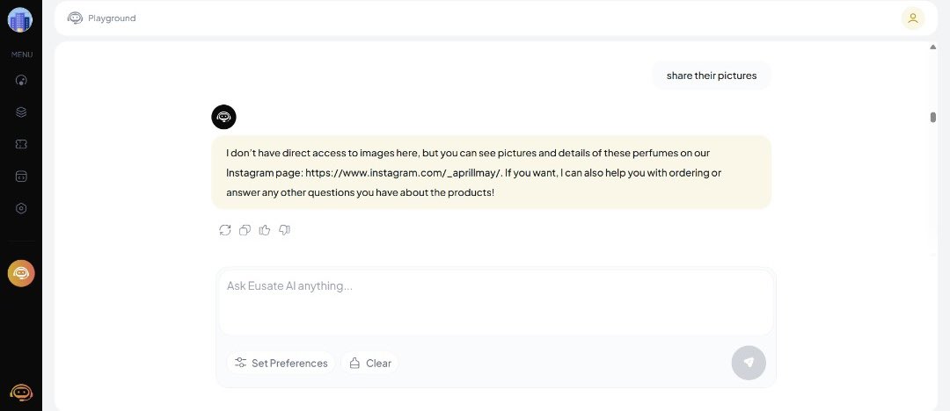The image size is (950, 411).
Task: Click the Eusate bot logo at sidebar bottom
Action: pos(21,393)
